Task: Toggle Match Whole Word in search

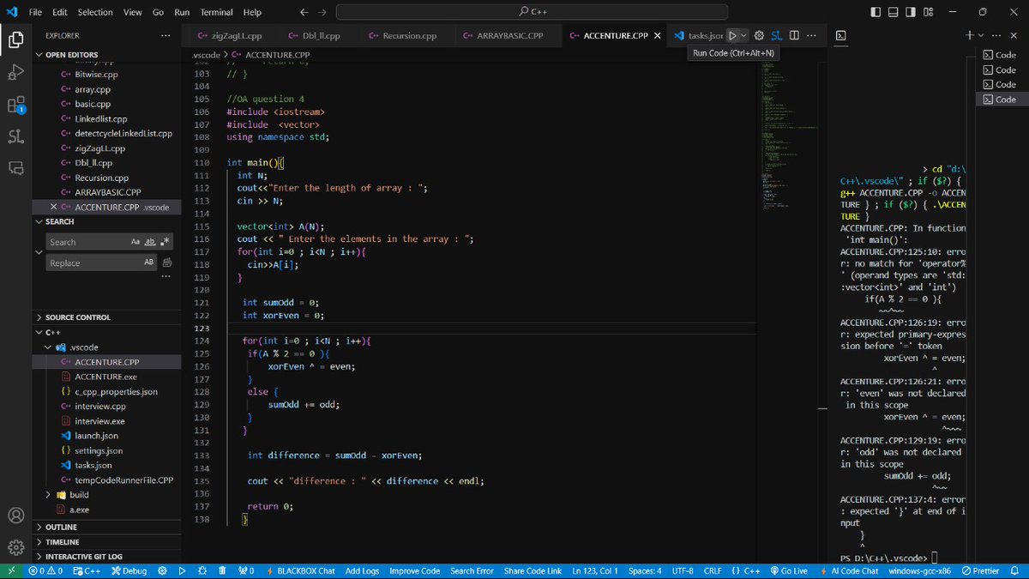Action: pos(150,242)
